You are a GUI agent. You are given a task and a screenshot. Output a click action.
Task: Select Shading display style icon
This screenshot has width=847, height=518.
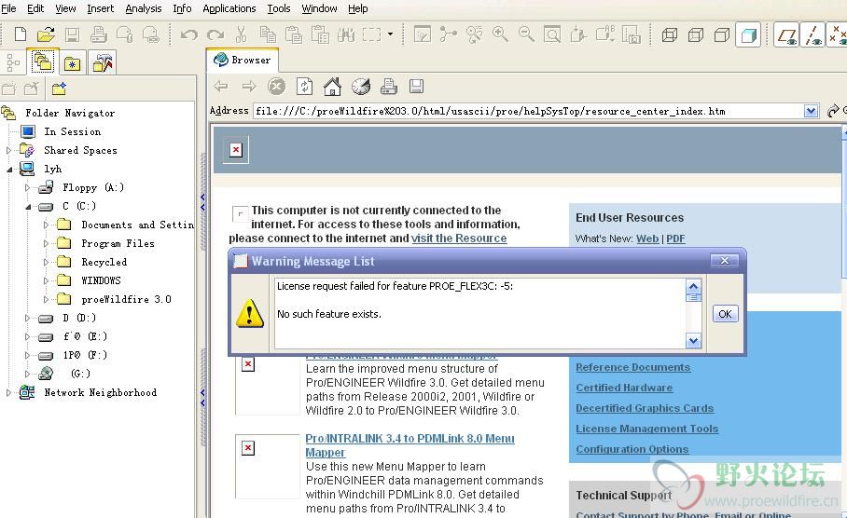[748, 35]
